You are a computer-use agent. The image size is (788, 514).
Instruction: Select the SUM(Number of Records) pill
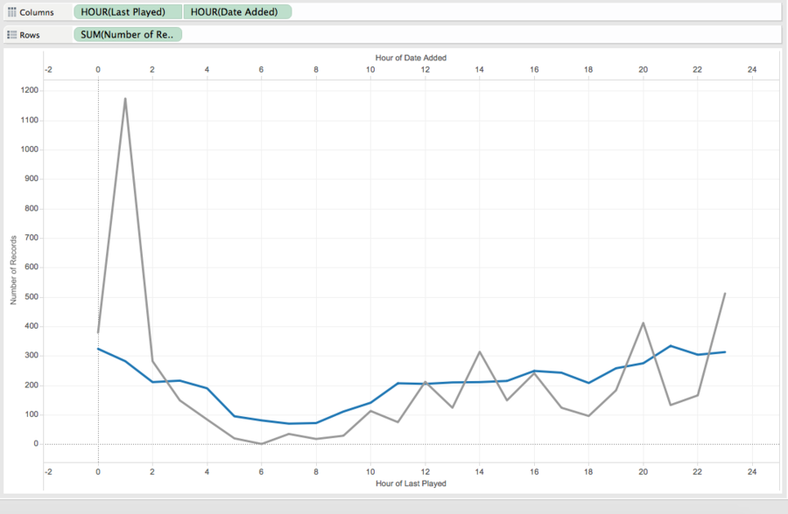point(128,35)
